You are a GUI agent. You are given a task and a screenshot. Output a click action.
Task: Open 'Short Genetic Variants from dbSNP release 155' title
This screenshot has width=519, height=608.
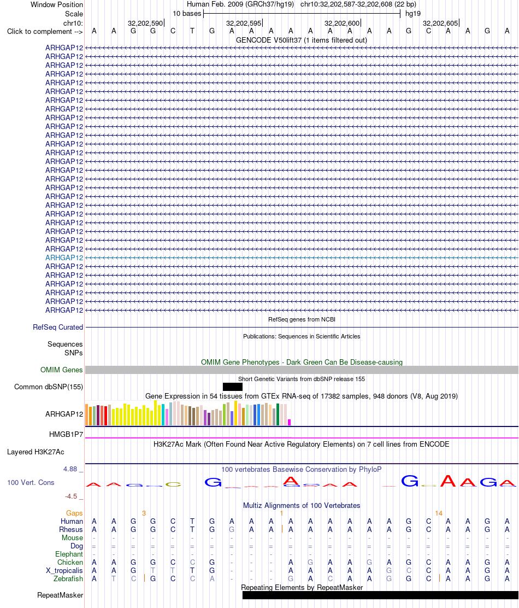302,379
